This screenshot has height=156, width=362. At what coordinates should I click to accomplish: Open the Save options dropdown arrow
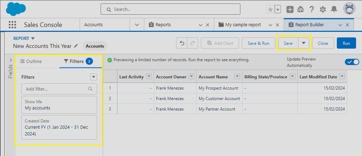tap(304, 43)
